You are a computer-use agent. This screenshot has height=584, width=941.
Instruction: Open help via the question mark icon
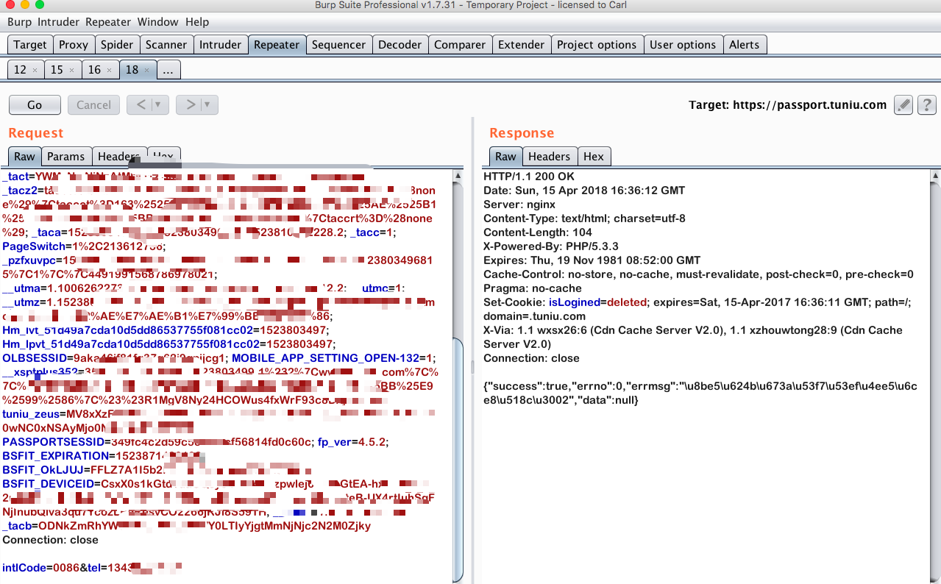[927, 105]
